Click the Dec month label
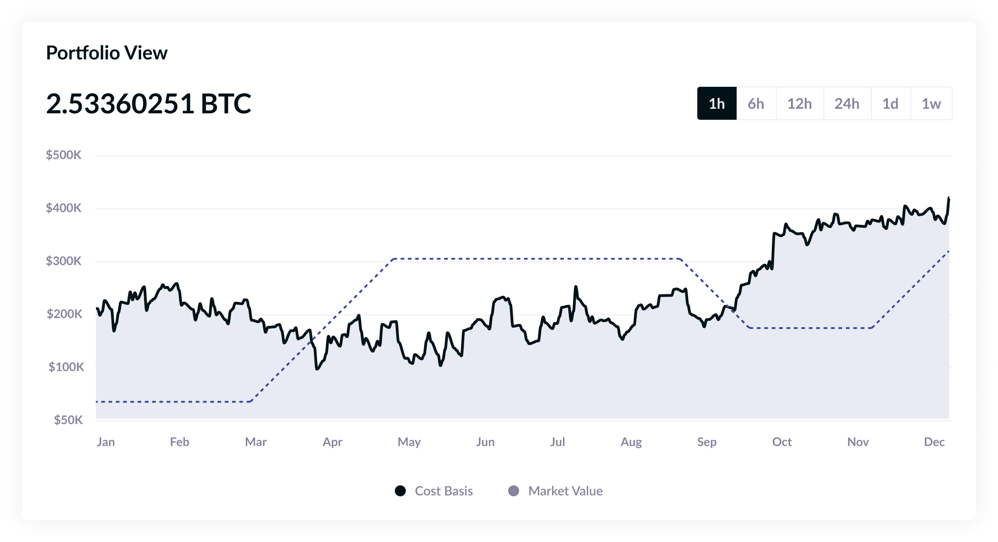This screenshot has height=542, width=998. (935, 442)
